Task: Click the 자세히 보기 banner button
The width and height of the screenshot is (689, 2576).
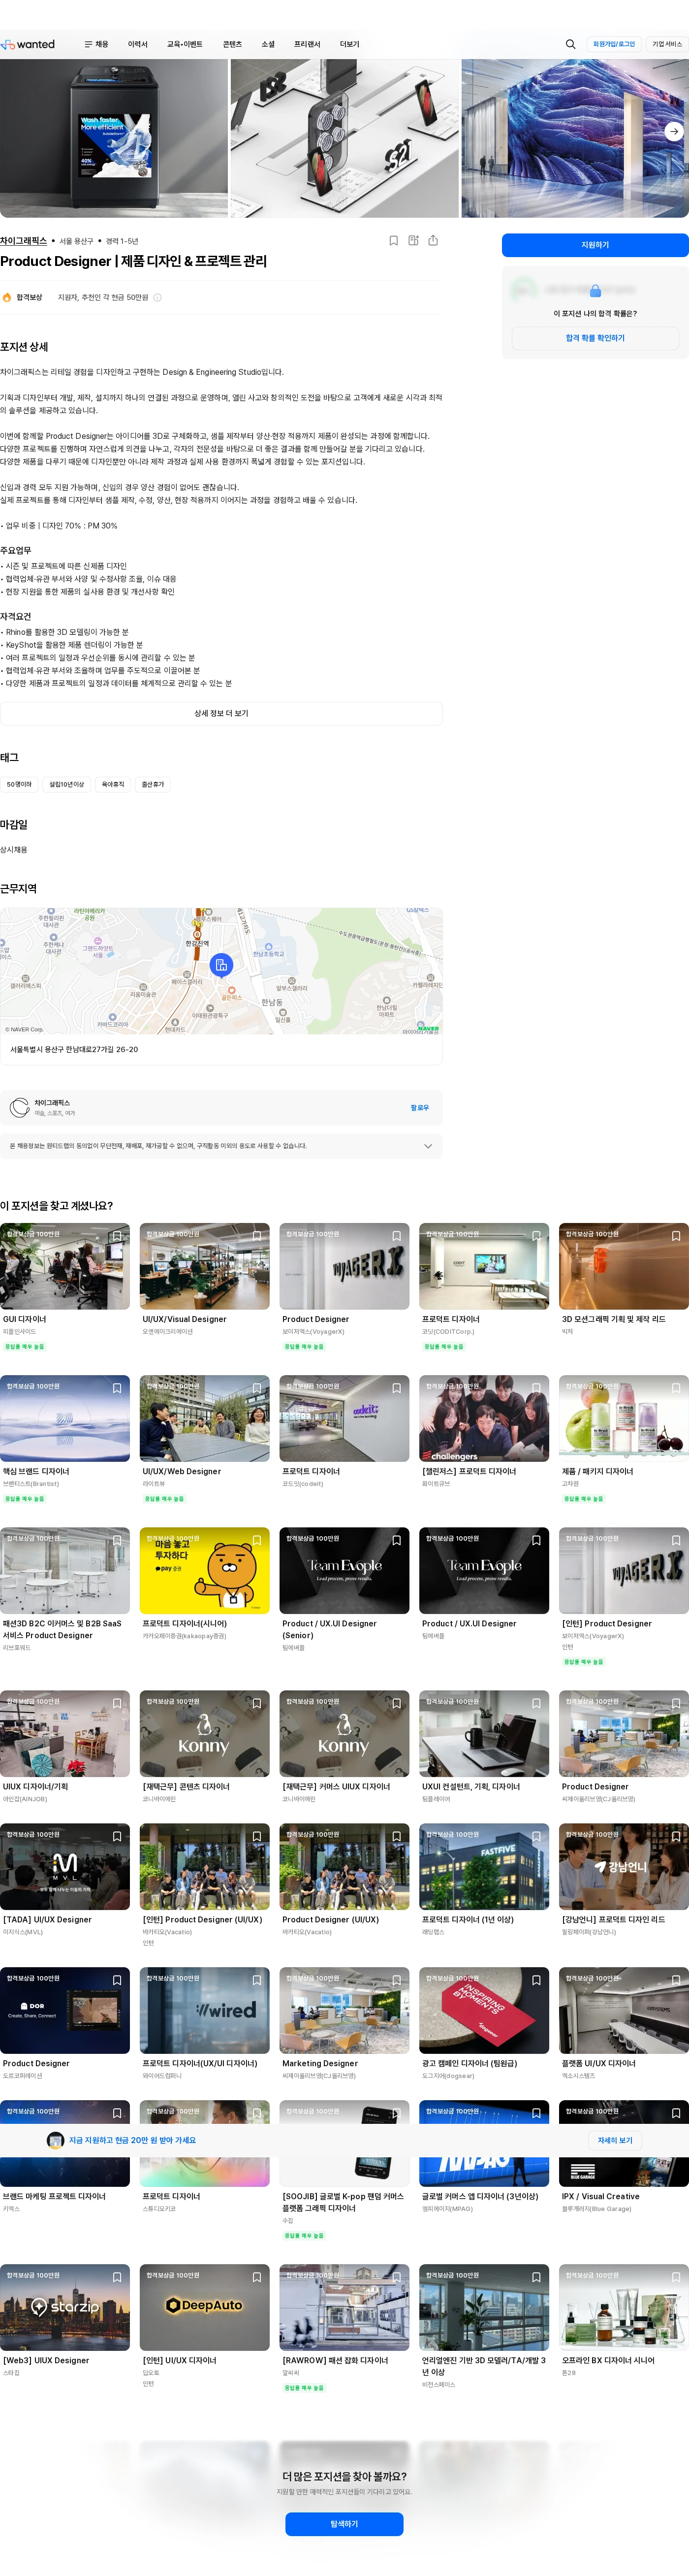Action: click(615, 2140)
